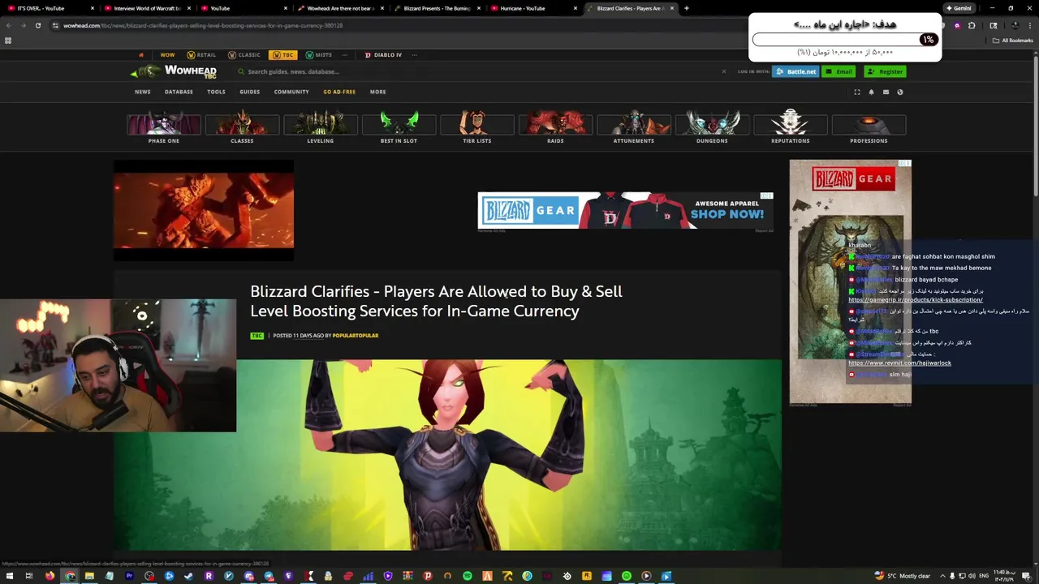Open Firefox from the taskbar
1039x584 pixels.
click(50, 576)
